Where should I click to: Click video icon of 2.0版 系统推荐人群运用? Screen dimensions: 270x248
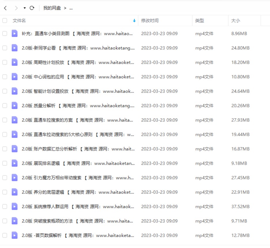pyautogui.click(x=14, y=206)
